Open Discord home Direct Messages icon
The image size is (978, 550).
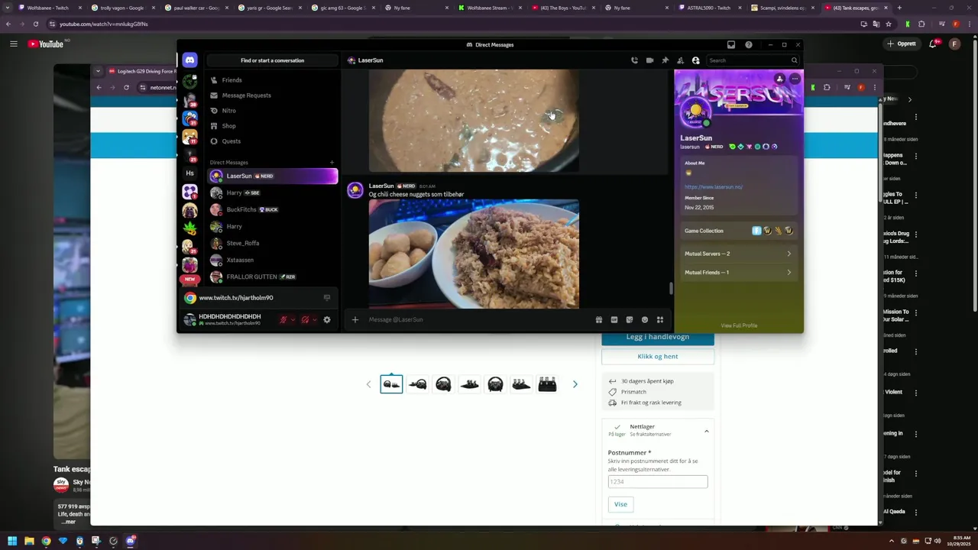pyautogui.click(x=189, y=60)
